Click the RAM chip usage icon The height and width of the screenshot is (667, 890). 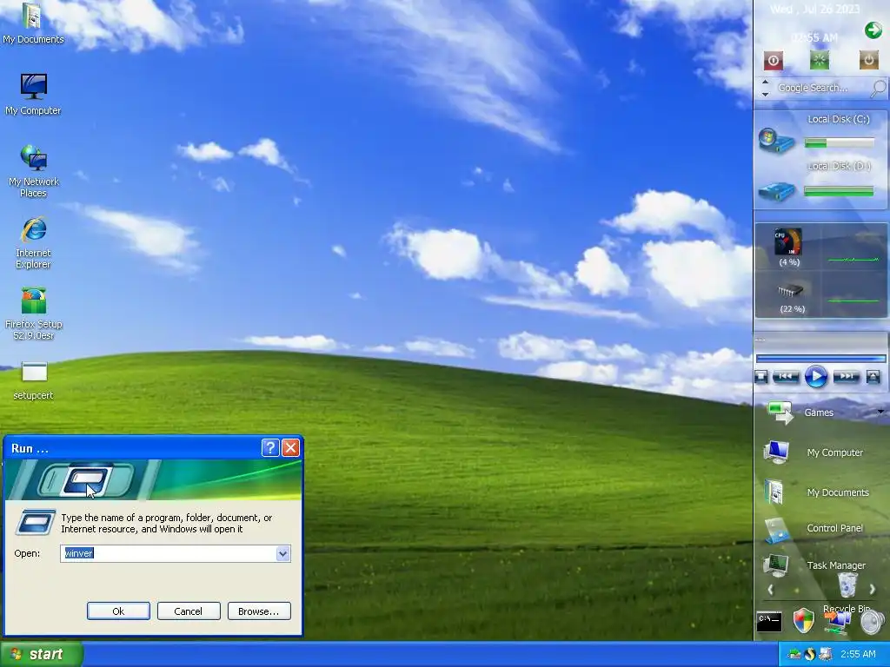pyautogui.click(x=790, y=291)
